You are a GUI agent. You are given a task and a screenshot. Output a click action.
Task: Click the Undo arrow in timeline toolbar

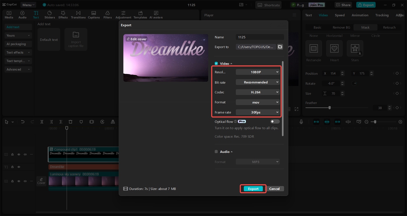click(x=23, y=122)
